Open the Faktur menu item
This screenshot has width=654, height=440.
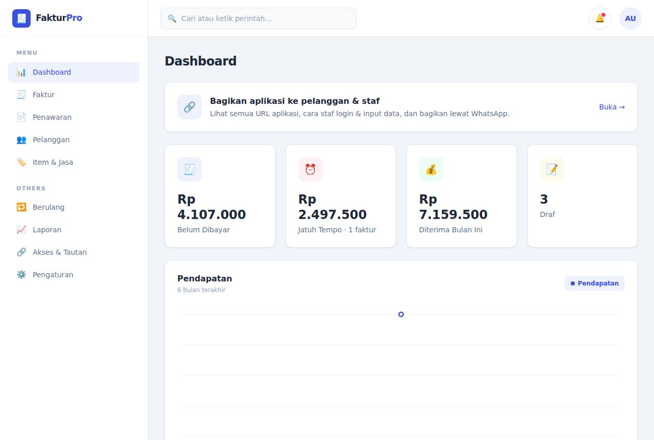coord(74,95)
